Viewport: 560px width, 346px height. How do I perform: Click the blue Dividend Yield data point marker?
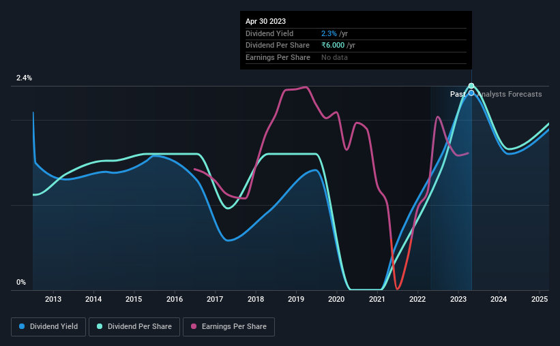471,93
